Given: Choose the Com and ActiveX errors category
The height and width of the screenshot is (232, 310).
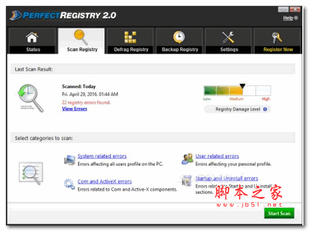Looking at the screenshot, I should pyautogui.click(x=104, y=182).
